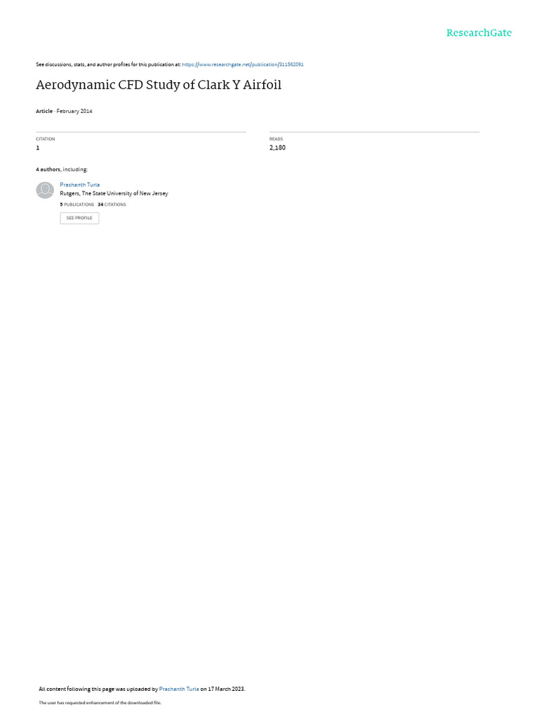Open Prashanth Turla author name link
This screenshot has width=539, height=719.
[x=80, y=185]
